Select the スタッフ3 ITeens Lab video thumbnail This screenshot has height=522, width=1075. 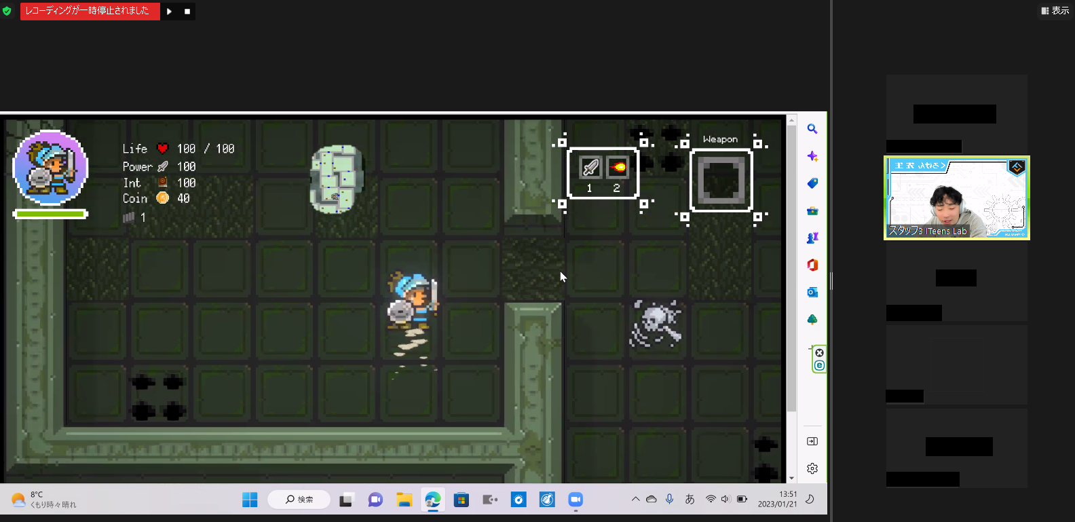[x=957, y=198]
